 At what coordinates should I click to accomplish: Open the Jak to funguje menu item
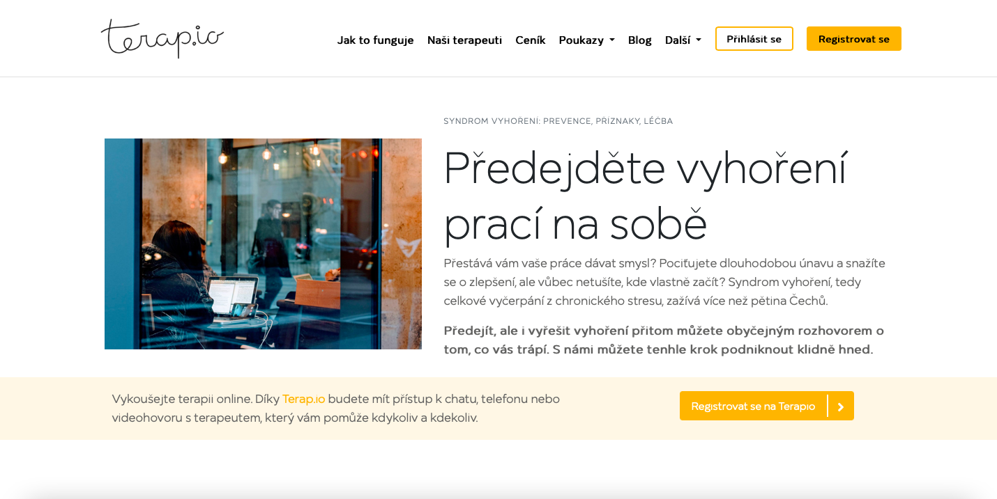375,40
